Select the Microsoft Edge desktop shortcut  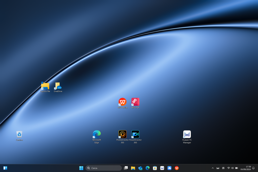[x=97, y=134]
